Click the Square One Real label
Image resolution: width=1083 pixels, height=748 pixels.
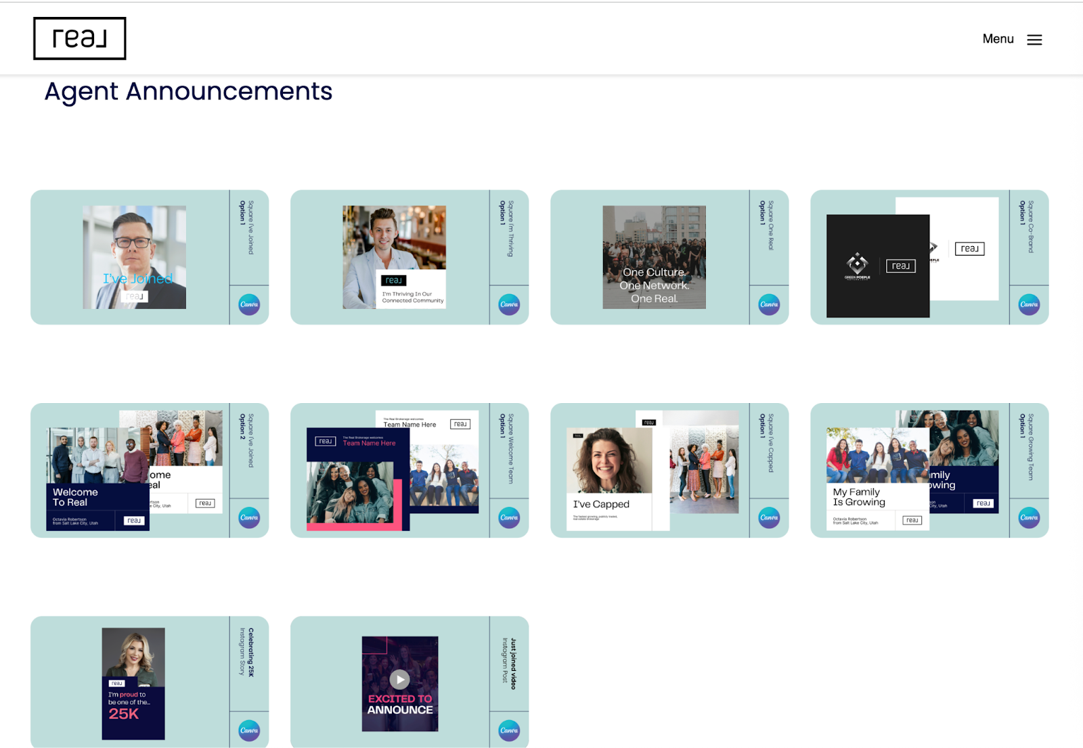tap(766, 225)
